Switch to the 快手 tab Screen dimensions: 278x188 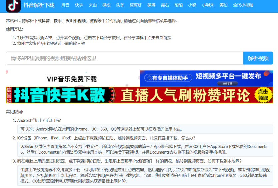pyautogui.click(x=79, y=5)
